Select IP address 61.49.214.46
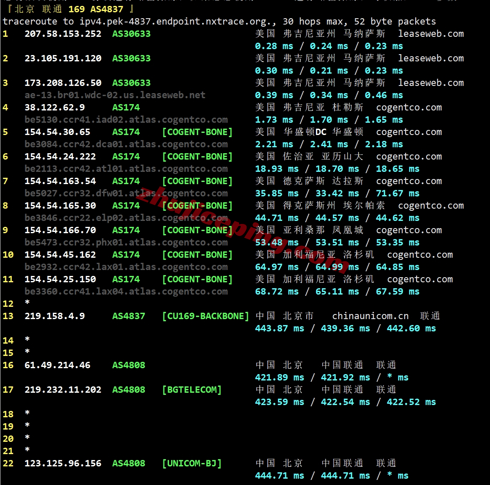The image size is (490, 485). (57, 365)
